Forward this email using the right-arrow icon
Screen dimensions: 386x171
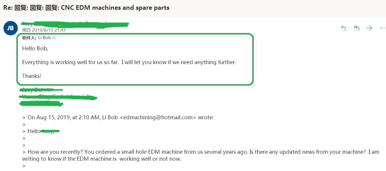pos(369,28)
